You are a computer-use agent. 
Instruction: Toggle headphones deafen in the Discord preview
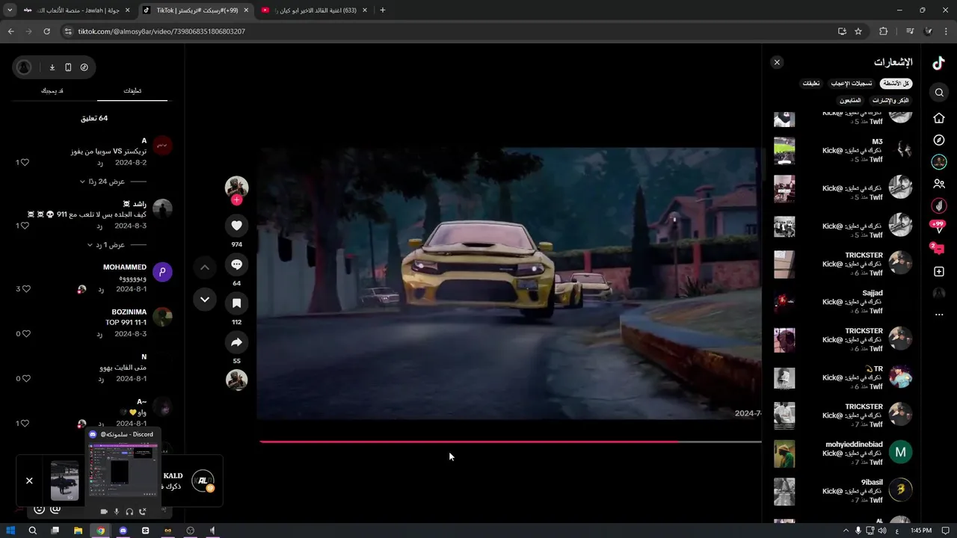click(129, 512)
